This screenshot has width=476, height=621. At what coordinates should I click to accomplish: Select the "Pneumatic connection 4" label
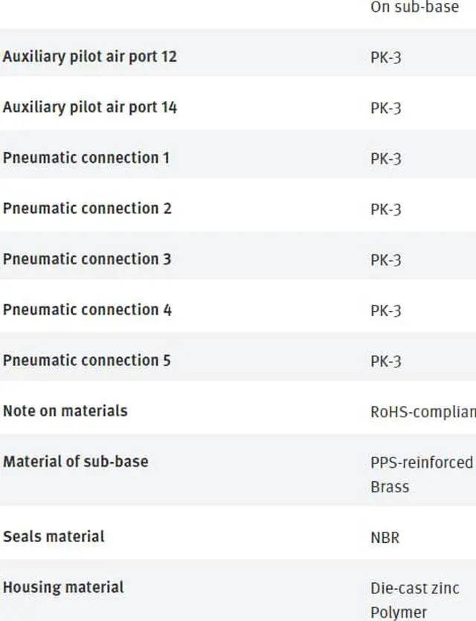point(87,309)
